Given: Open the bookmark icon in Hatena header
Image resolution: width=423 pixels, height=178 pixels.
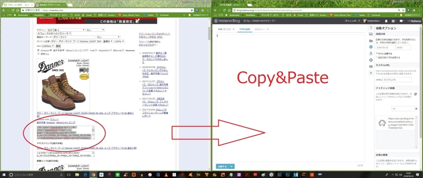Looking at the screenshot, I should tap(386, 21).
